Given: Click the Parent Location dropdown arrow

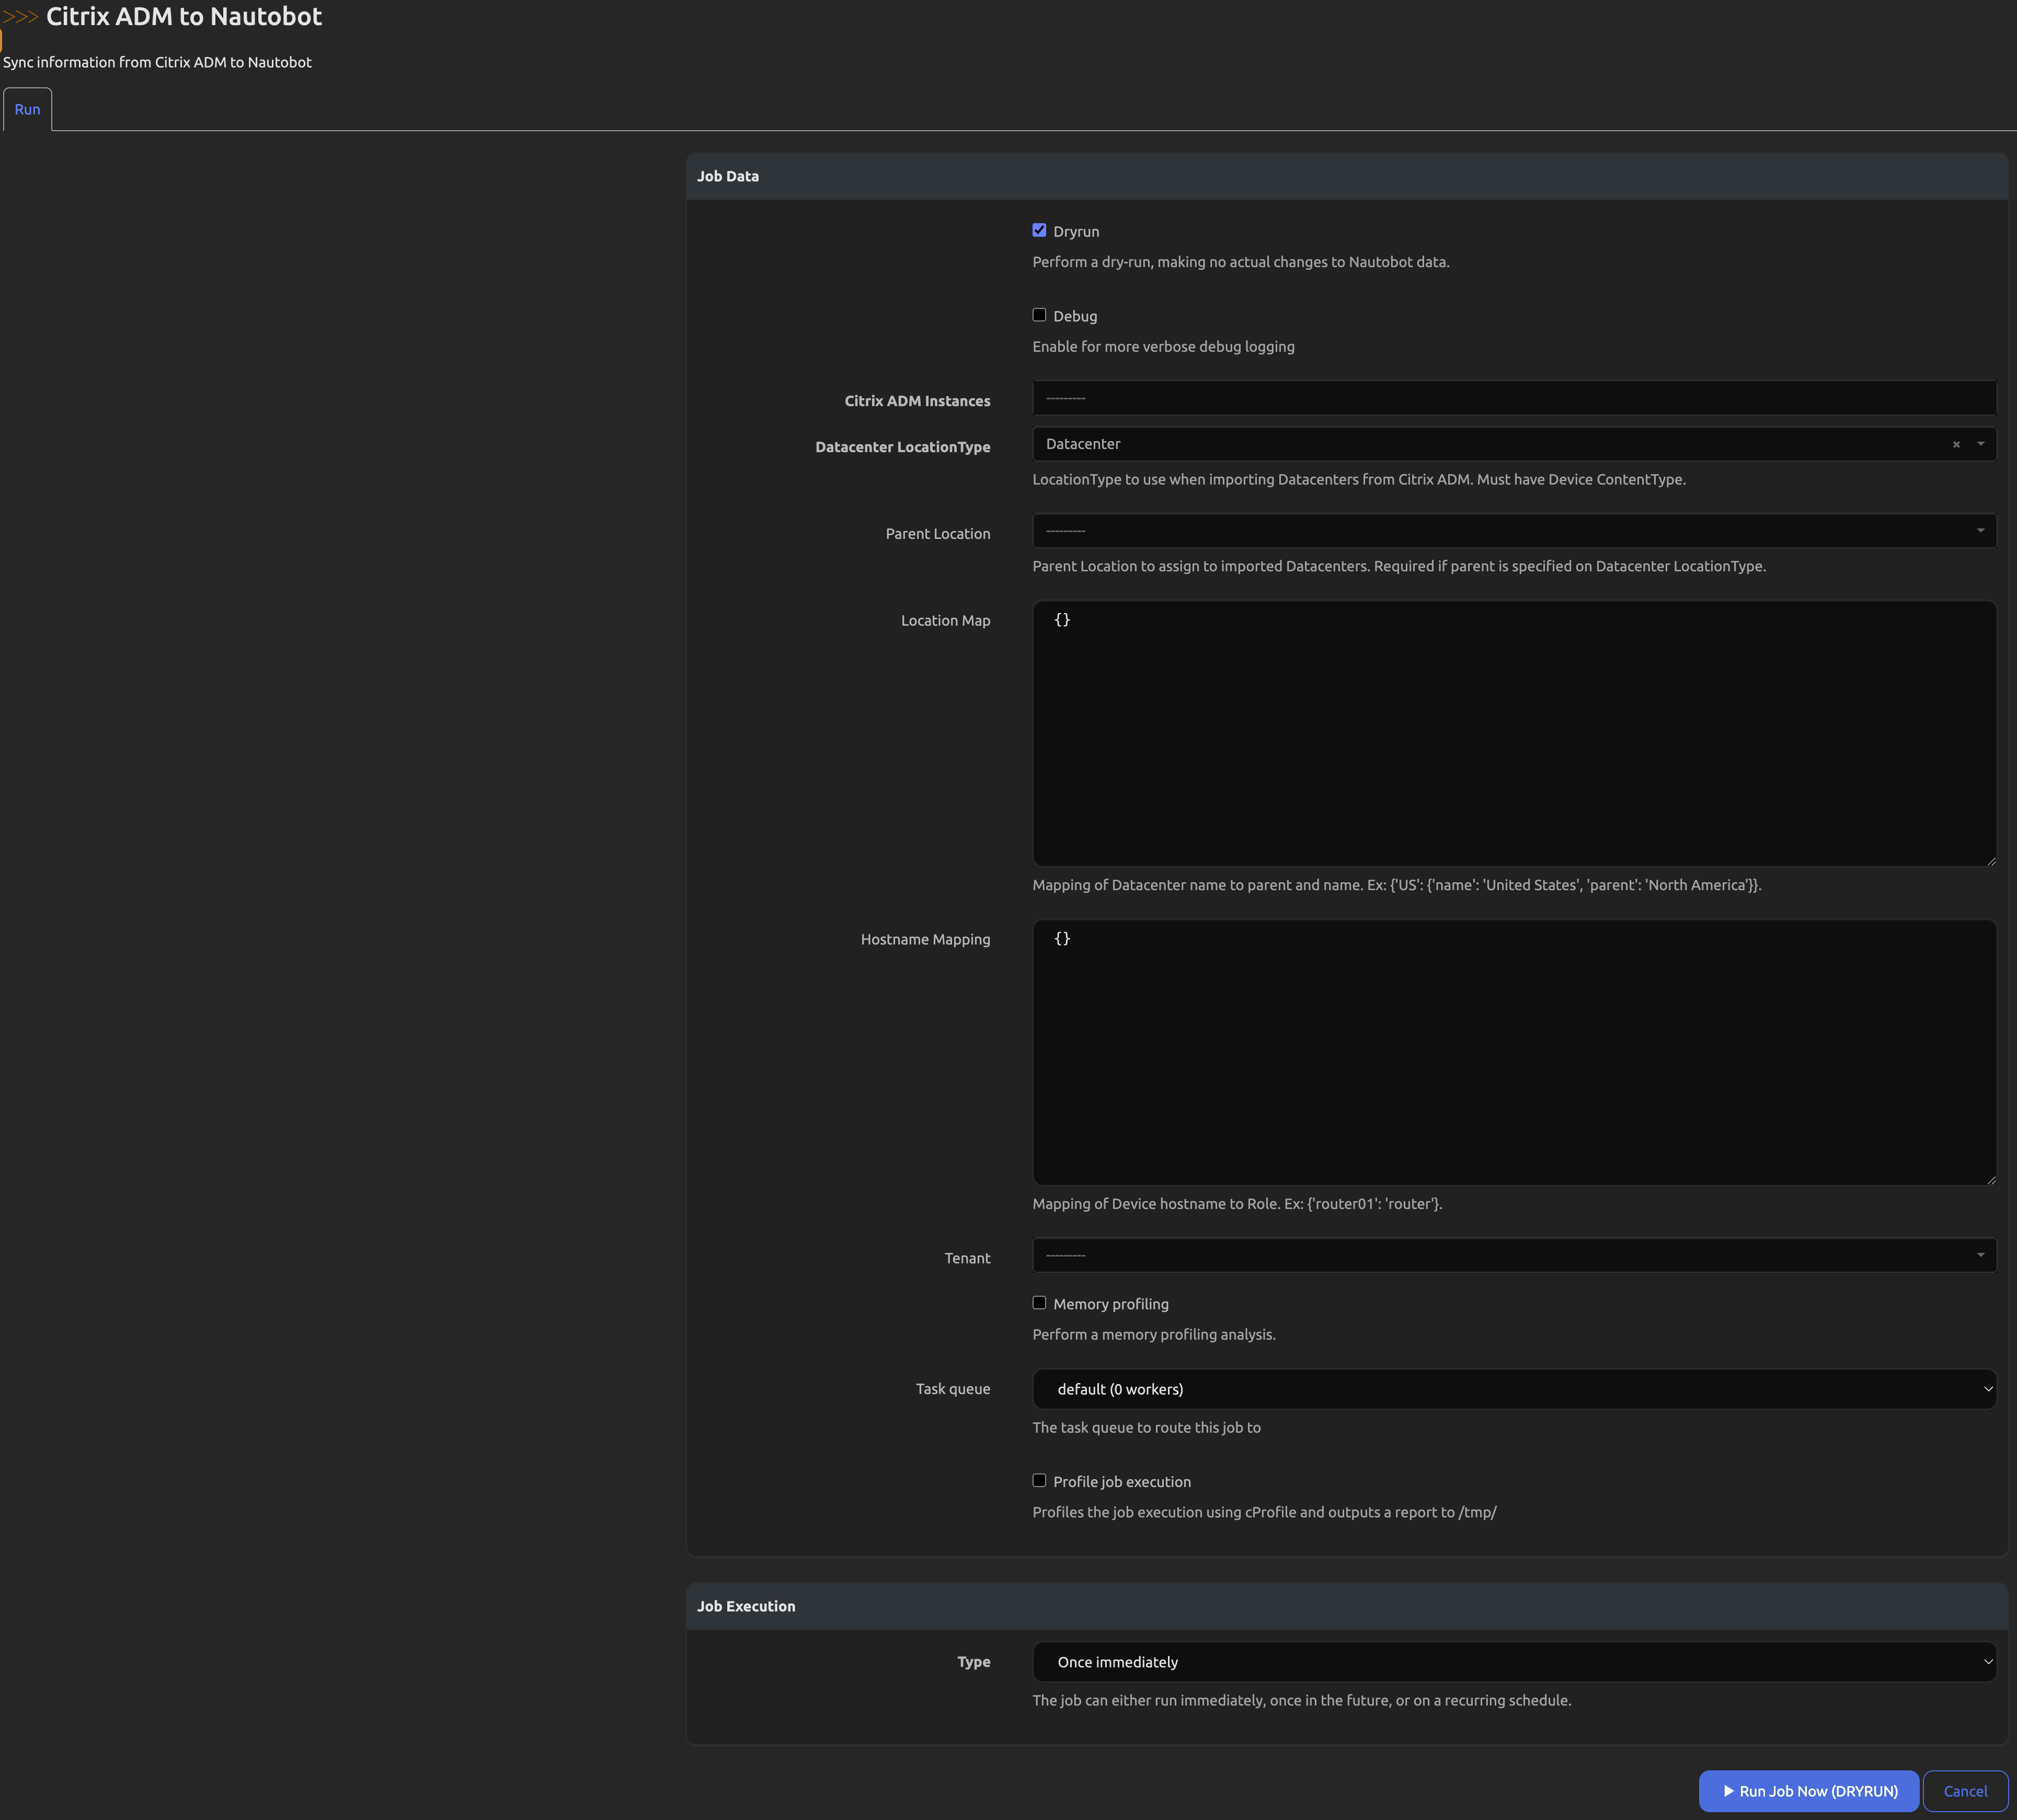Looking at the screenshot, I should (x=1980, y=531).
